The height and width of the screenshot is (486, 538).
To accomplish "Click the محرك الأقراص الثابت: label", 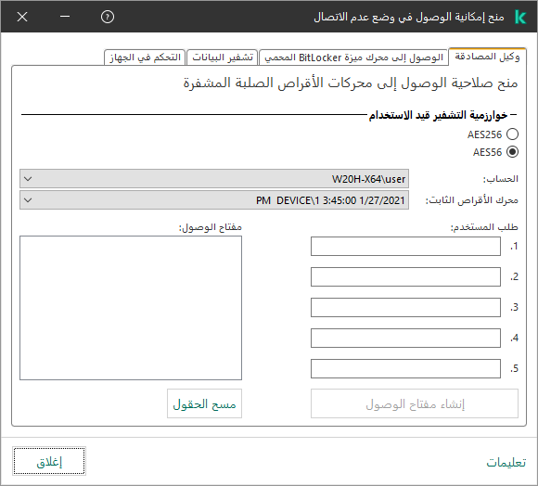I will point(472,200).
